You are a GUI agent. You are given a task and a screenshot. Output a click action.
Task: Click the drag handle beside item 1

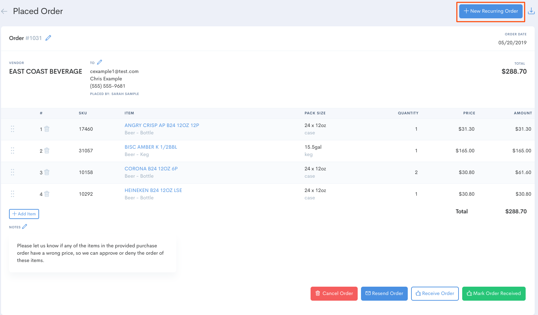12,129
